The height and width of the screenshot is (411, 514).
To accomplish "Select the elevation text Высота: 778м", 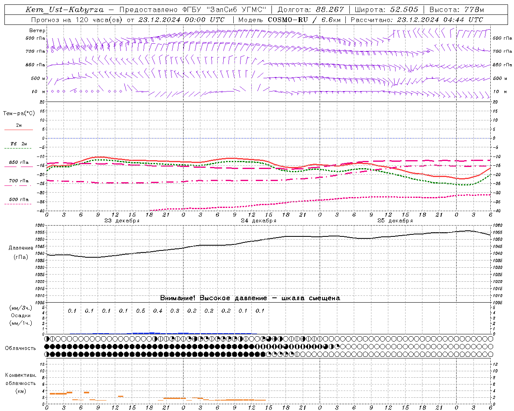I will (457, 10).
